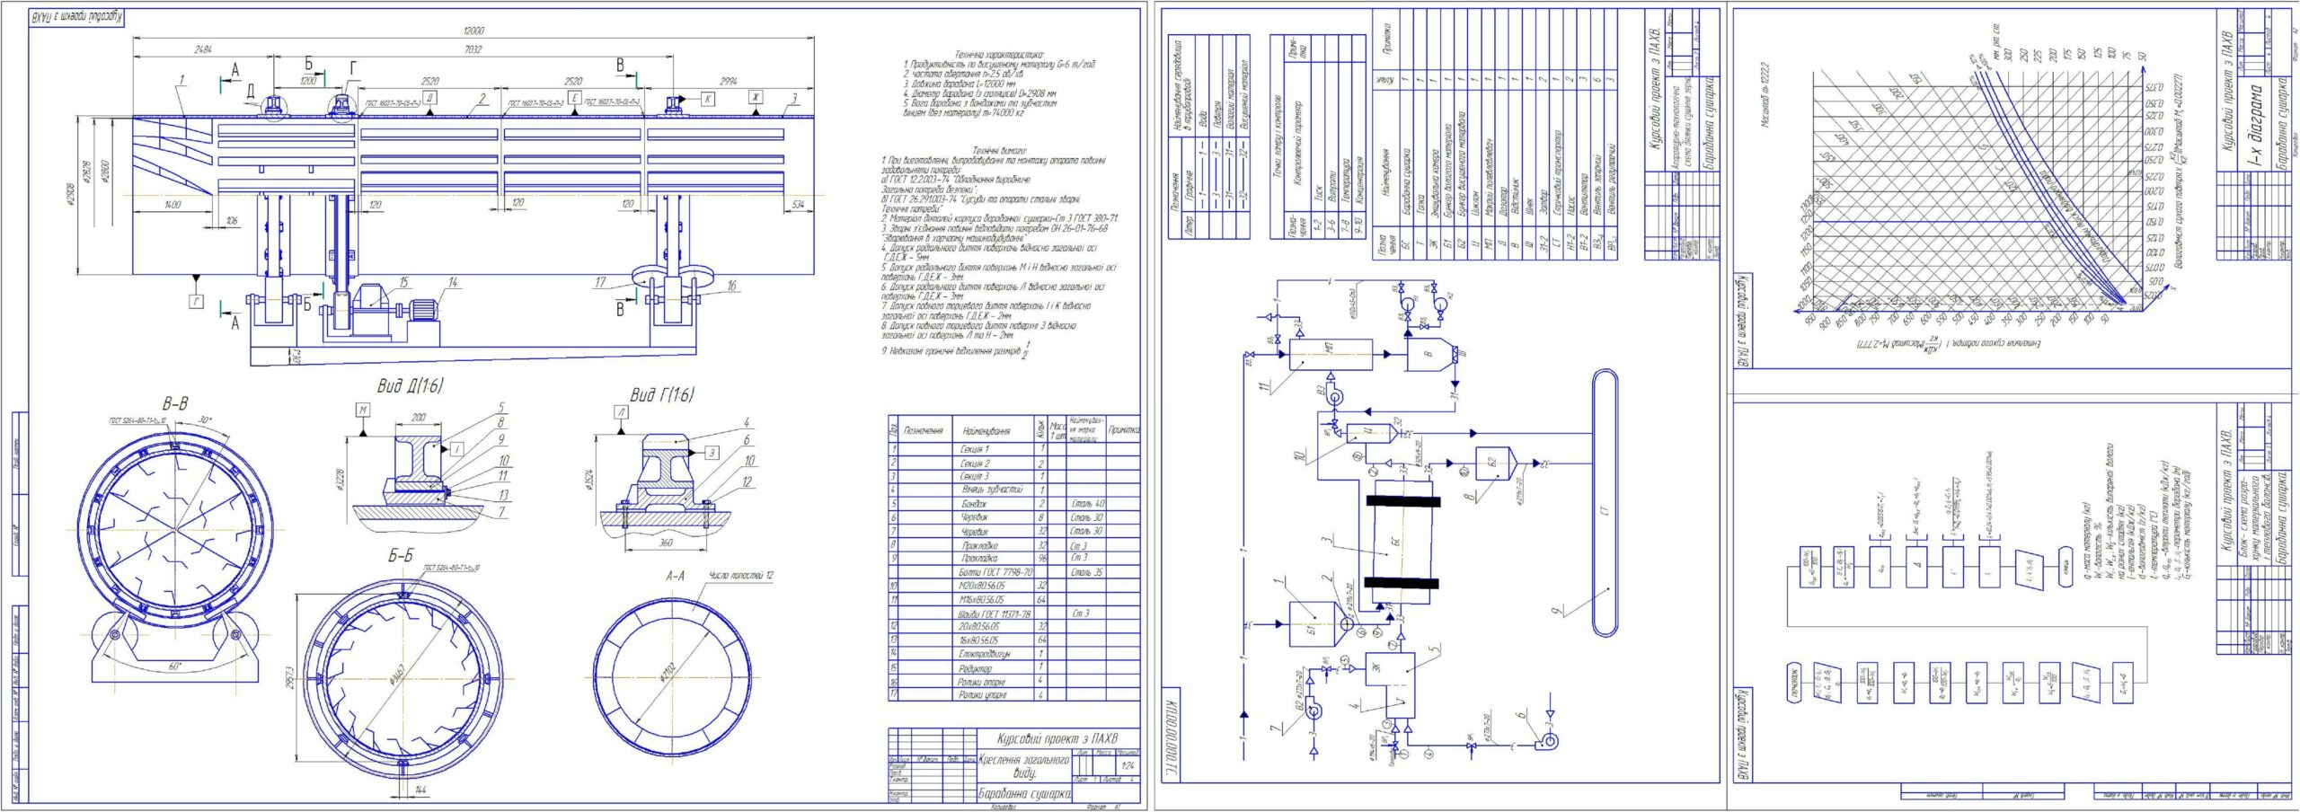This screenshot has width=2300, height=812.
Task: Click the 'Секція 2' table row
Action: (1013, 463)
